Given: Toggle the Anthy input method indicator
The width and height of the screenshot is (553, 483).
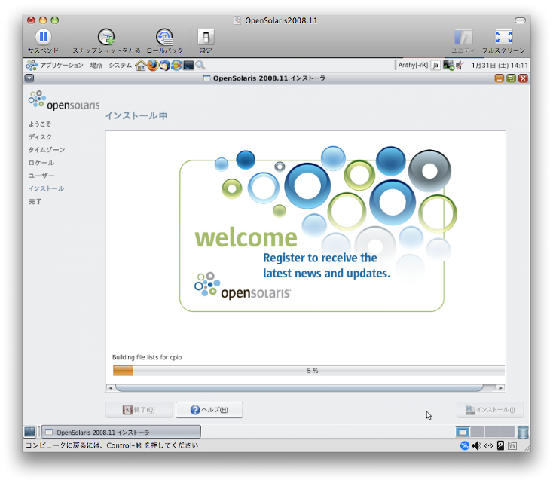Looking at the screenshot, I should [x=412, y=66].
